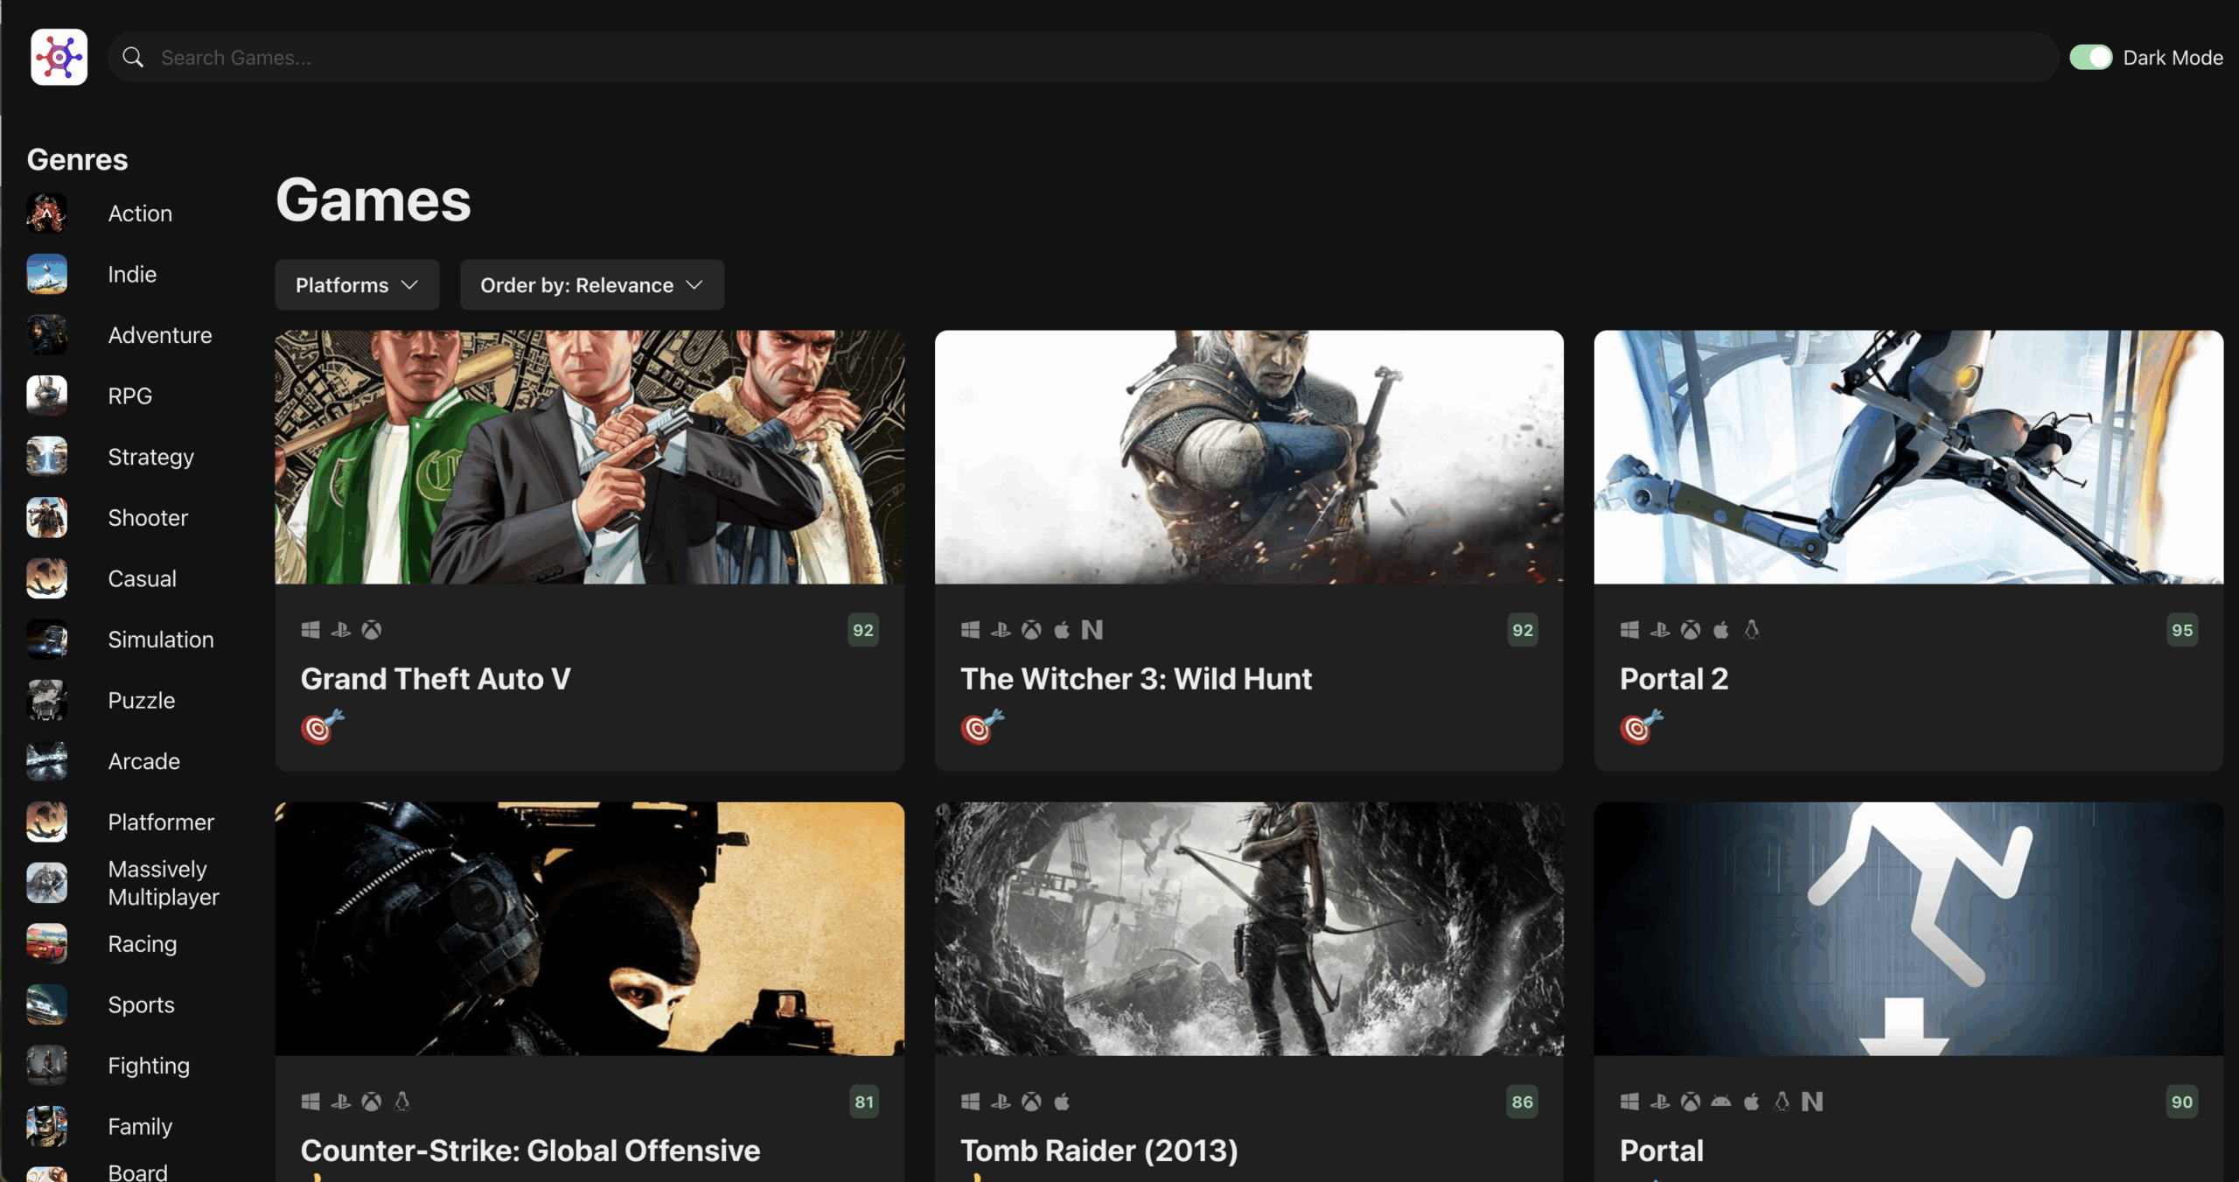Click the Massively Multiplayer genre icon
The width and height of the screenshot is (2239, 1182).
point(46,883)
